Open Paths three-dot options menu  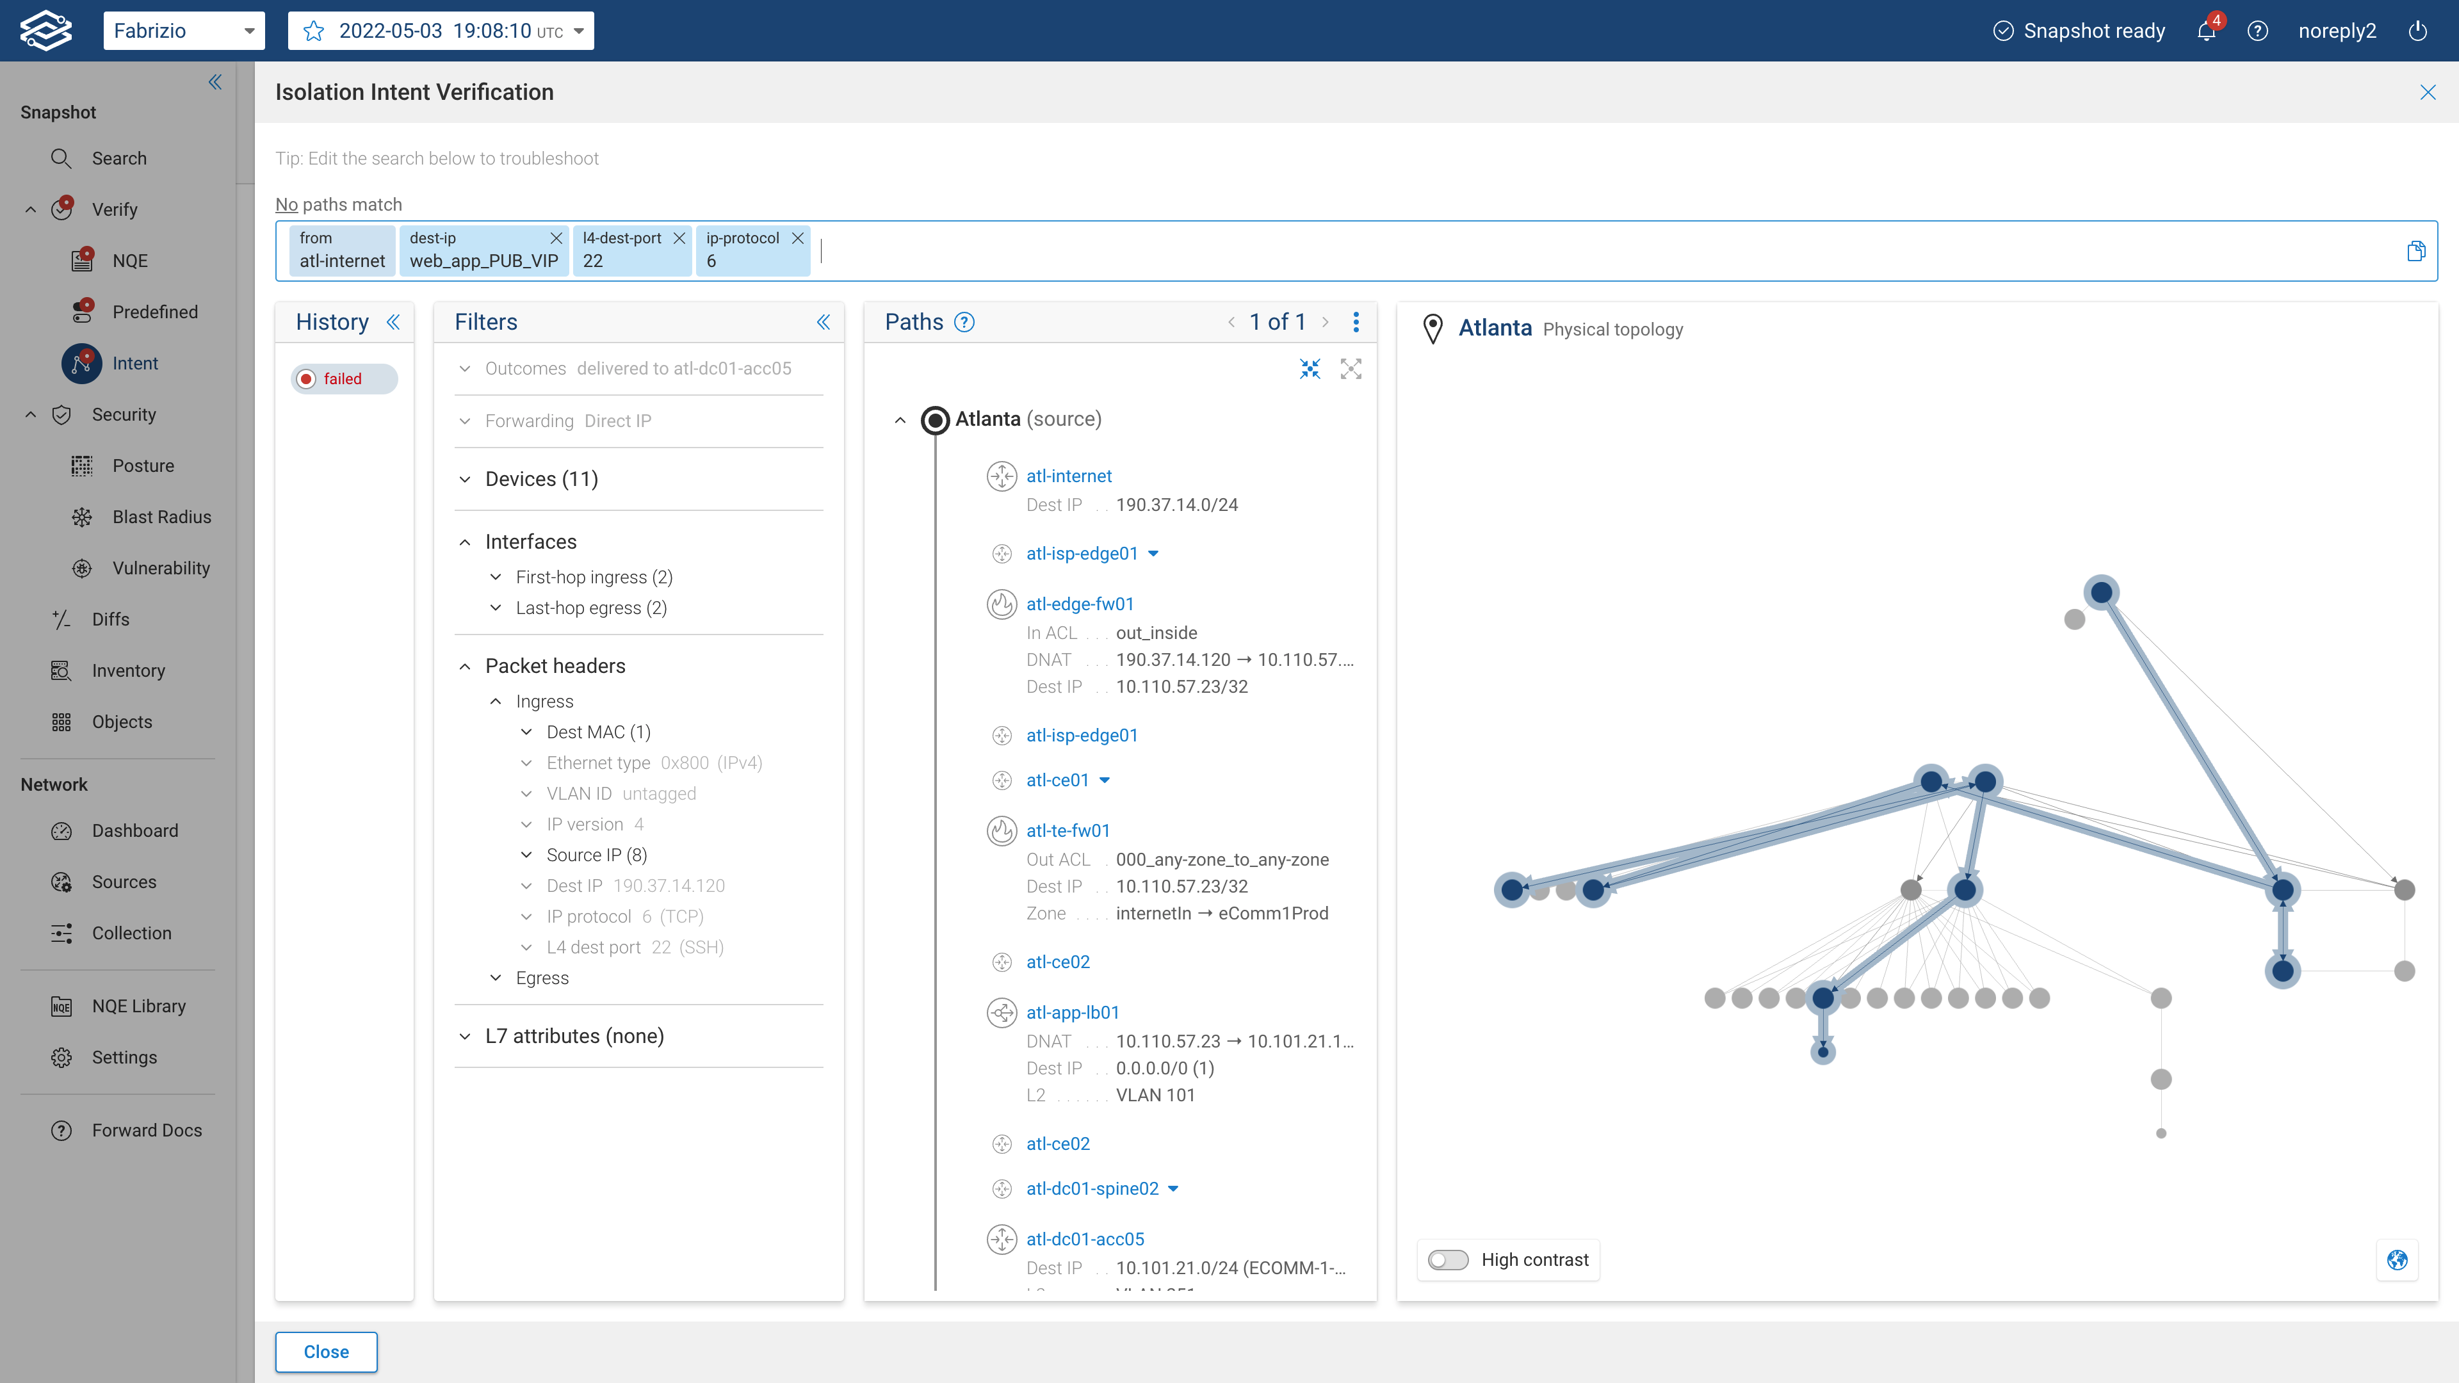point(1356,323)
